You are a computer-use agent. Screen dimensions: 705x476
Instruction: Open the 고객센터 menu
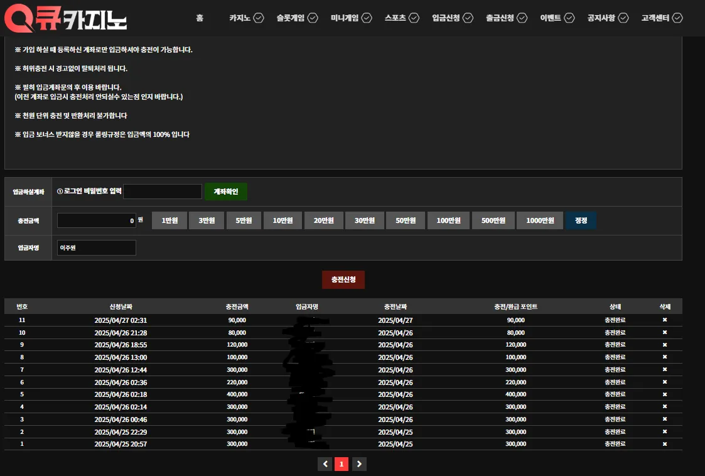point(662,18)
